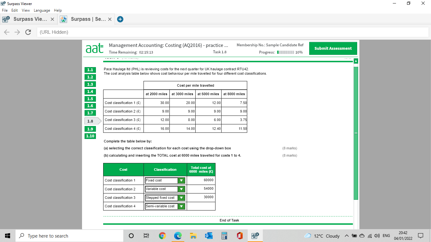Open weather widget showing 12°C Cloudy
The height and width of the screenshot is (242, 431).
(322, 236)
